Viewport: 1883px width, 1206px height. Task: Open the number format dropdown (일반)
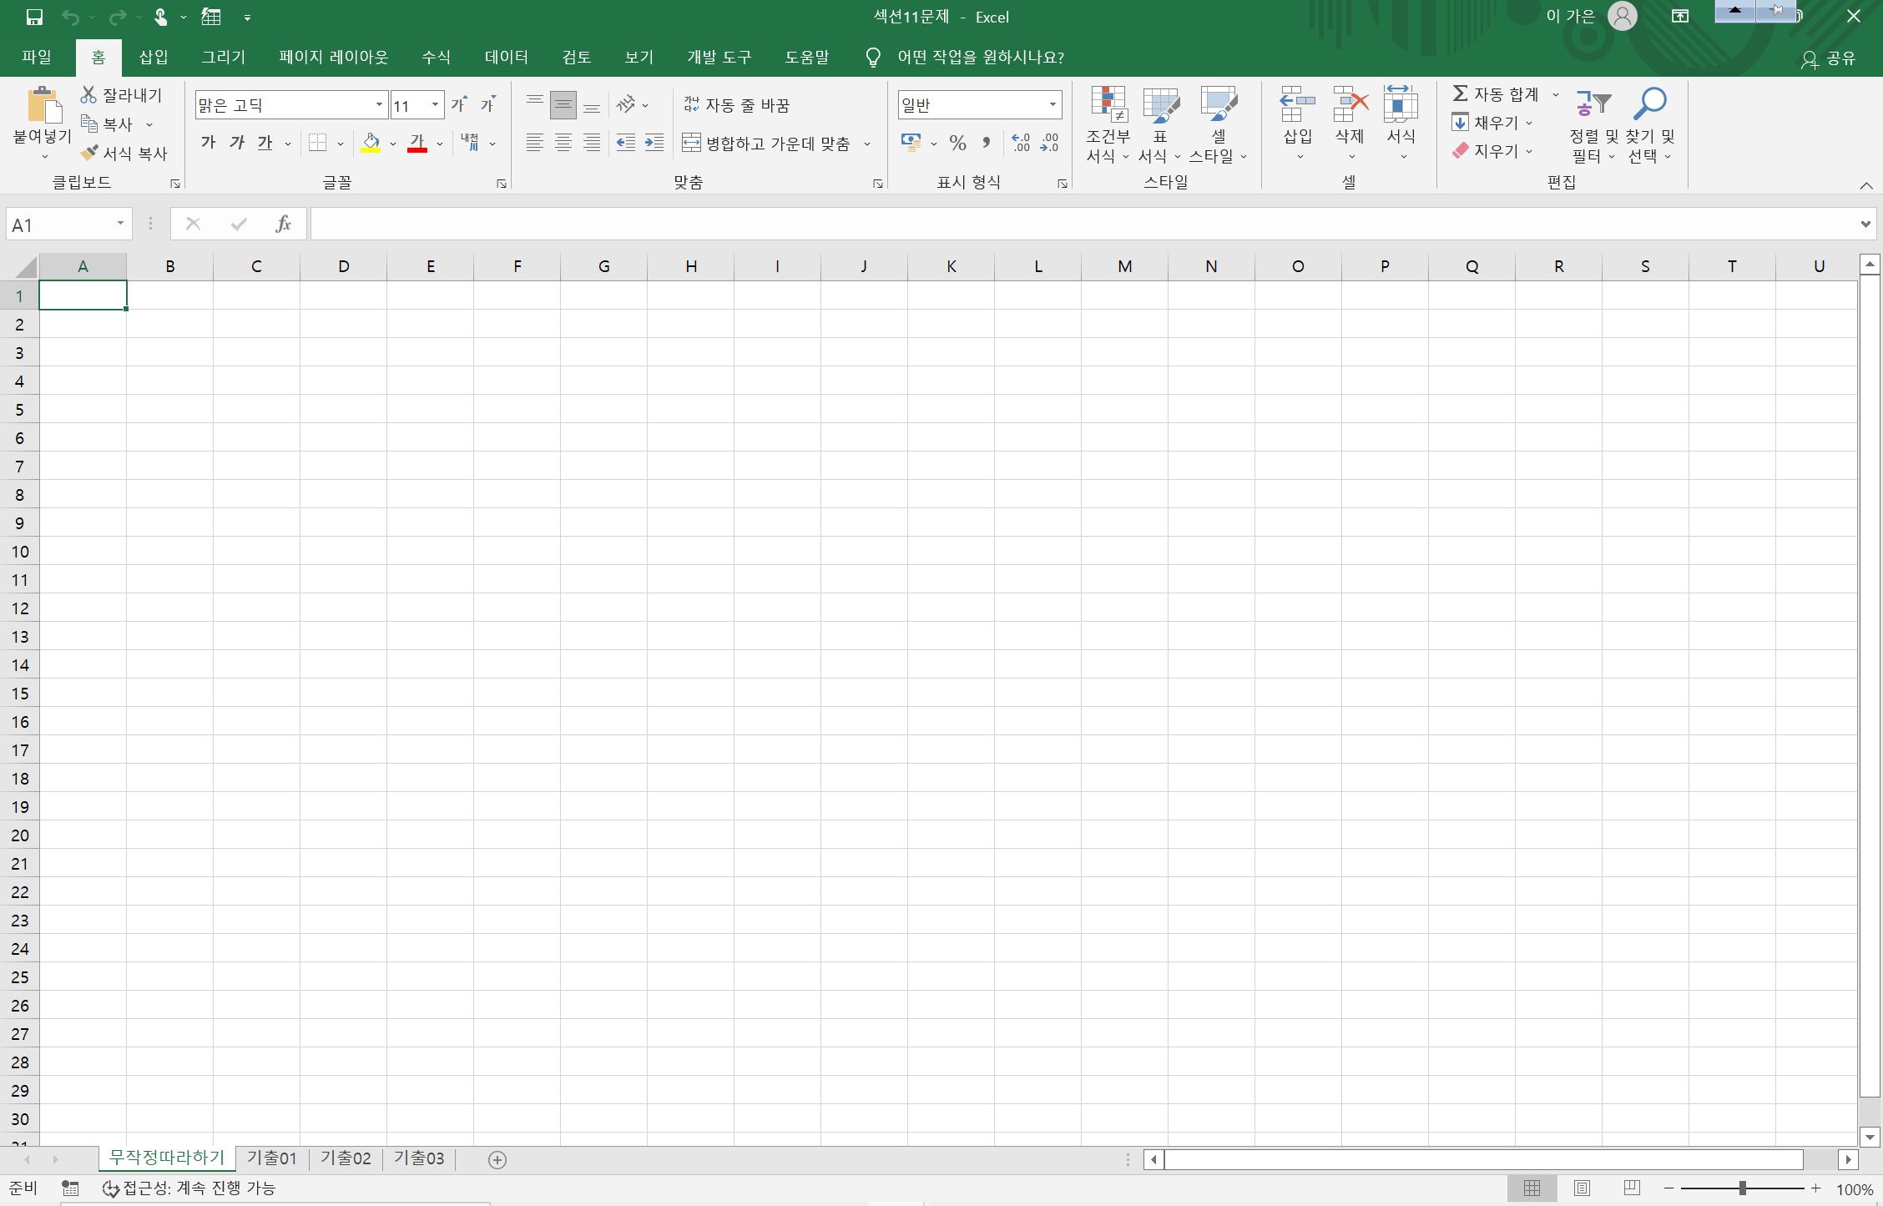(1053, 105)
